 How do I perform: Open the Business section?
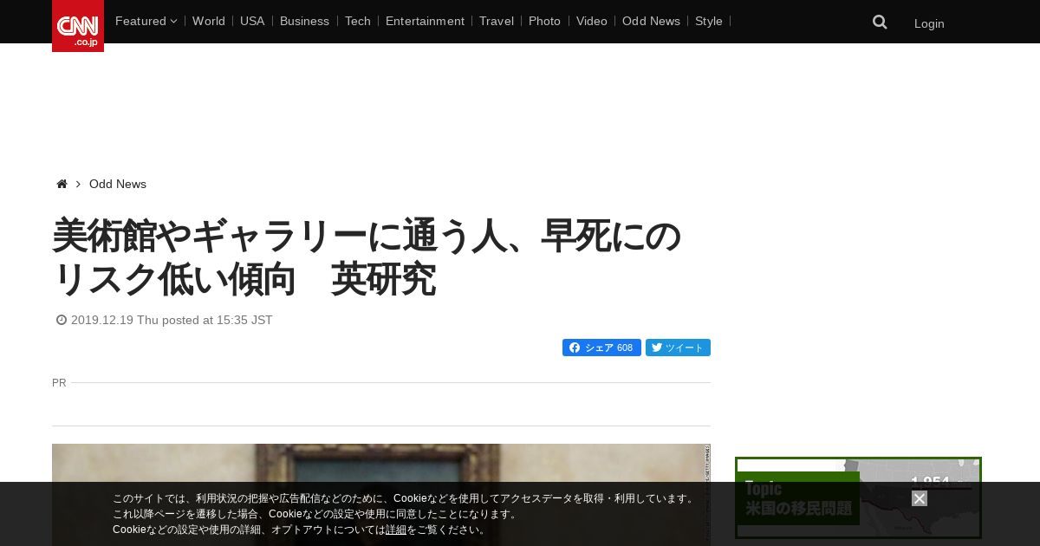tap(304, 21)
